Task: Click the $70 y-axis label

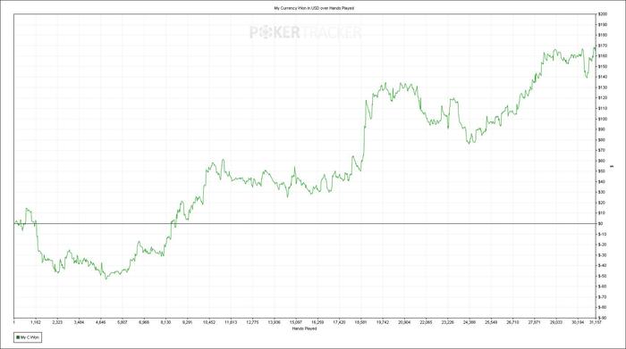Action: (x=602, y=150)
